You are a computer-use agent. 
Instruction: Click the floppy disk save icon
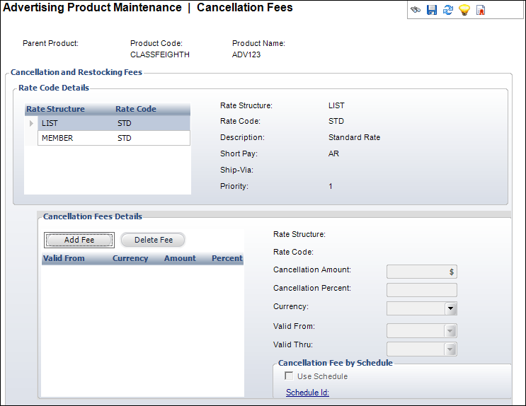pyautogui.click(x=432, y=11)
